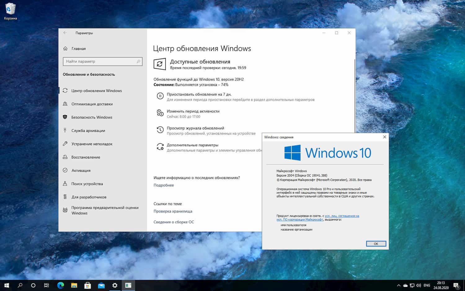Select Восстановление in the sidebar

(x=88, y=157)
